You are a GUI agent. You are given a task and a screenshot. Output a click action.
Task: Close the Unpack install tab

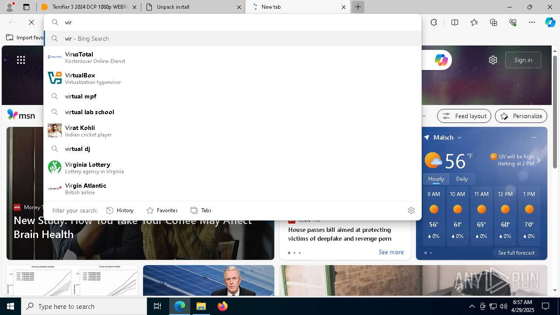pos(239,7)
